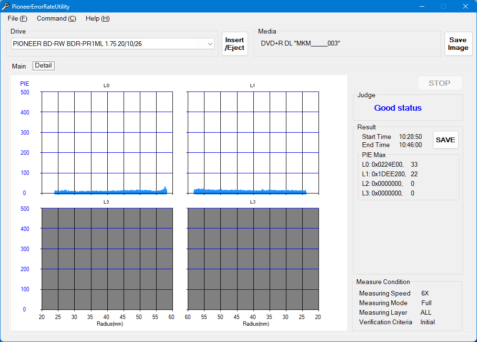Open the Help menu
This screenshot has width=477, height=342.
(97, 18)
